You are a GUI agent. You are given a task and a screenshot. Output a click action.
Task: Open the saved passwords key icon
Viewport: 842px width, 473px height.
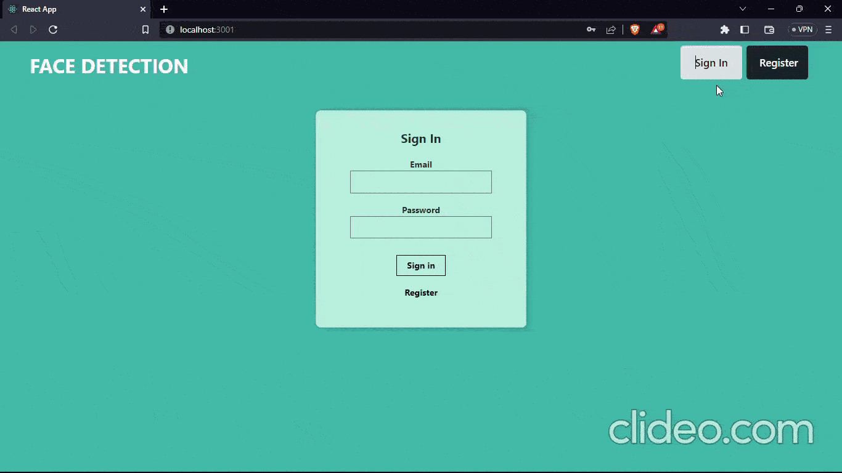pos(591,30)
